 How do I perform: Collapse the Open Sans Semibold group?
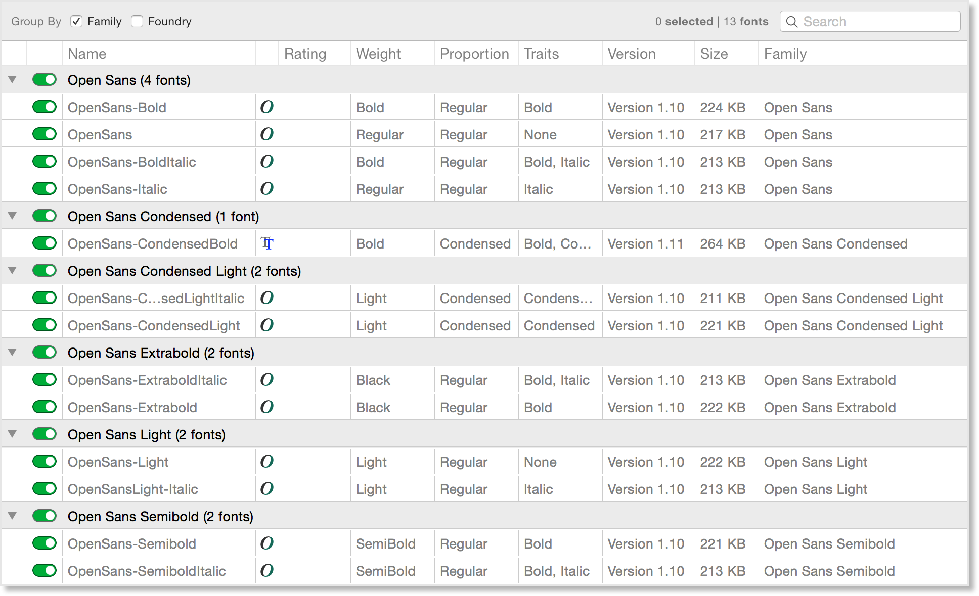pyautogui.click(x=13, y=516)
